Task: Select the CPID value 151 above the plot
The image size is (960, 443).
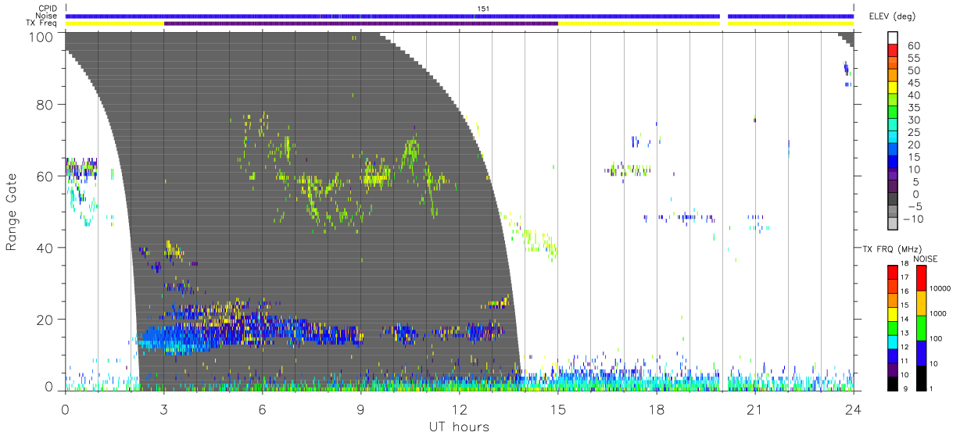Action: [x=482, y=9]
